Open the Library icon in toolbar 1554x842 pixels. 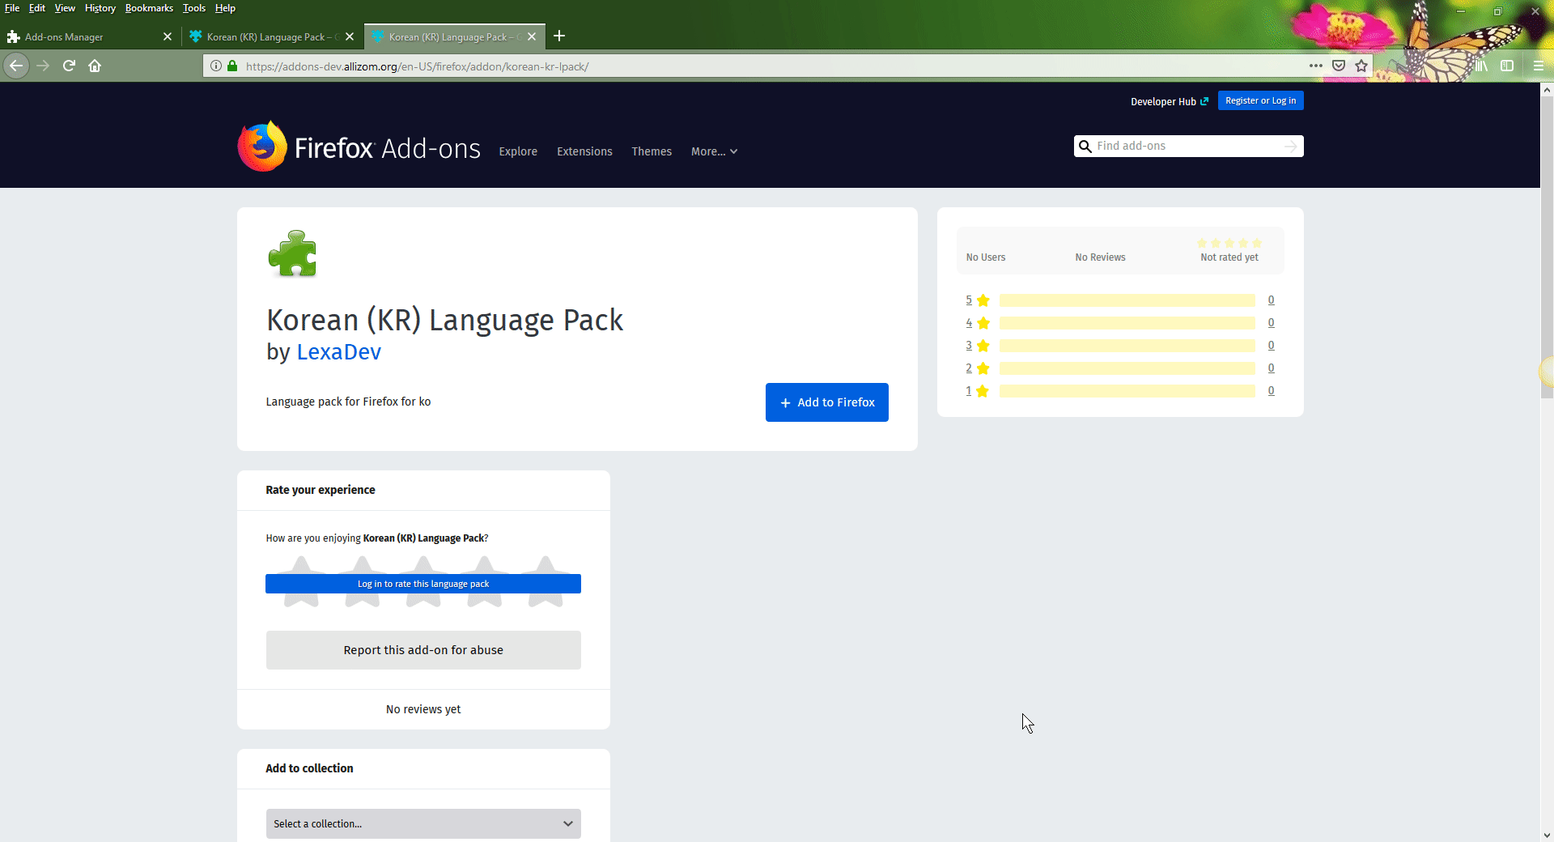(1481, 66)
